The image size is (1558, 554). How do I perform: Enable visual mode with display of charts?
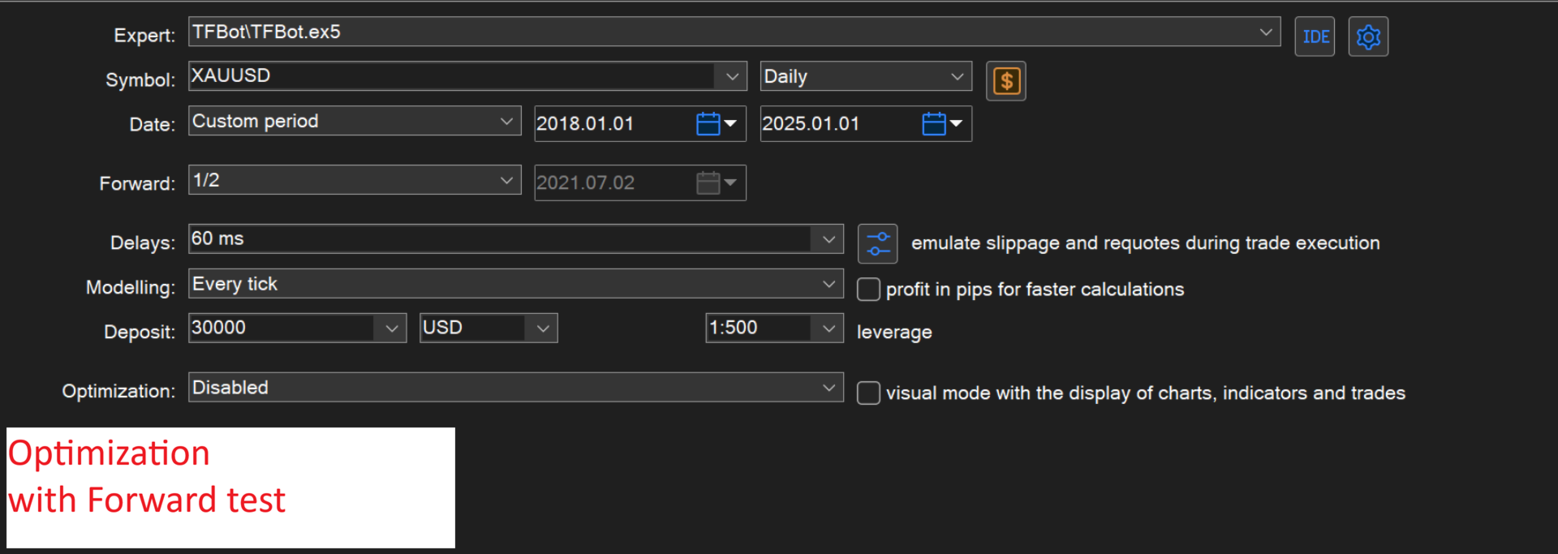click(x=868, y=393)
